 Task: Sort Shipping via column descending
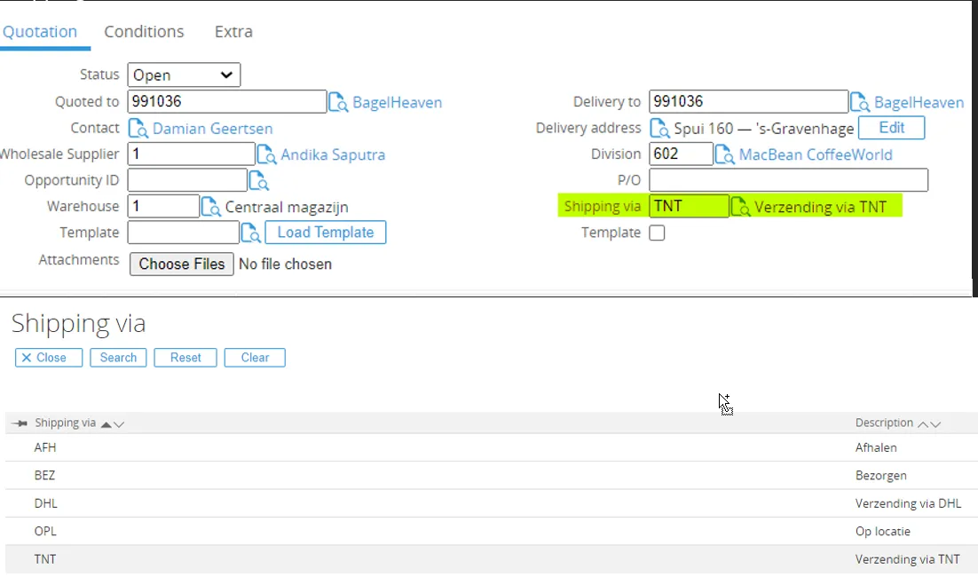pos(120,423)
